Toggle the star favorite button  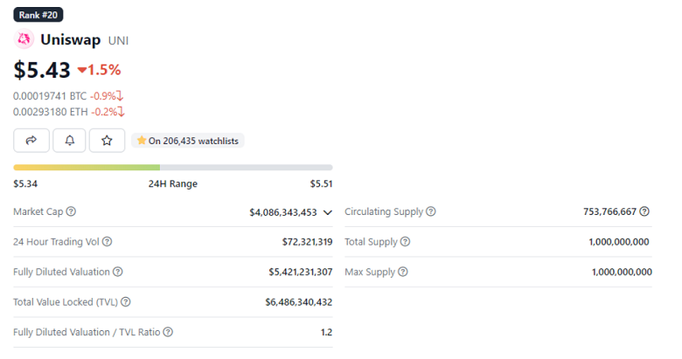107,140
